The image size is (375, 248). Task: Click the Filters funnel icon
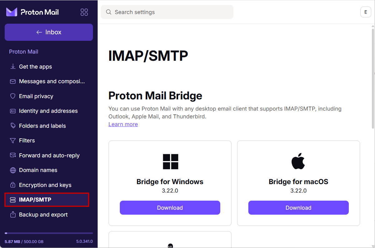coord(13,141)
